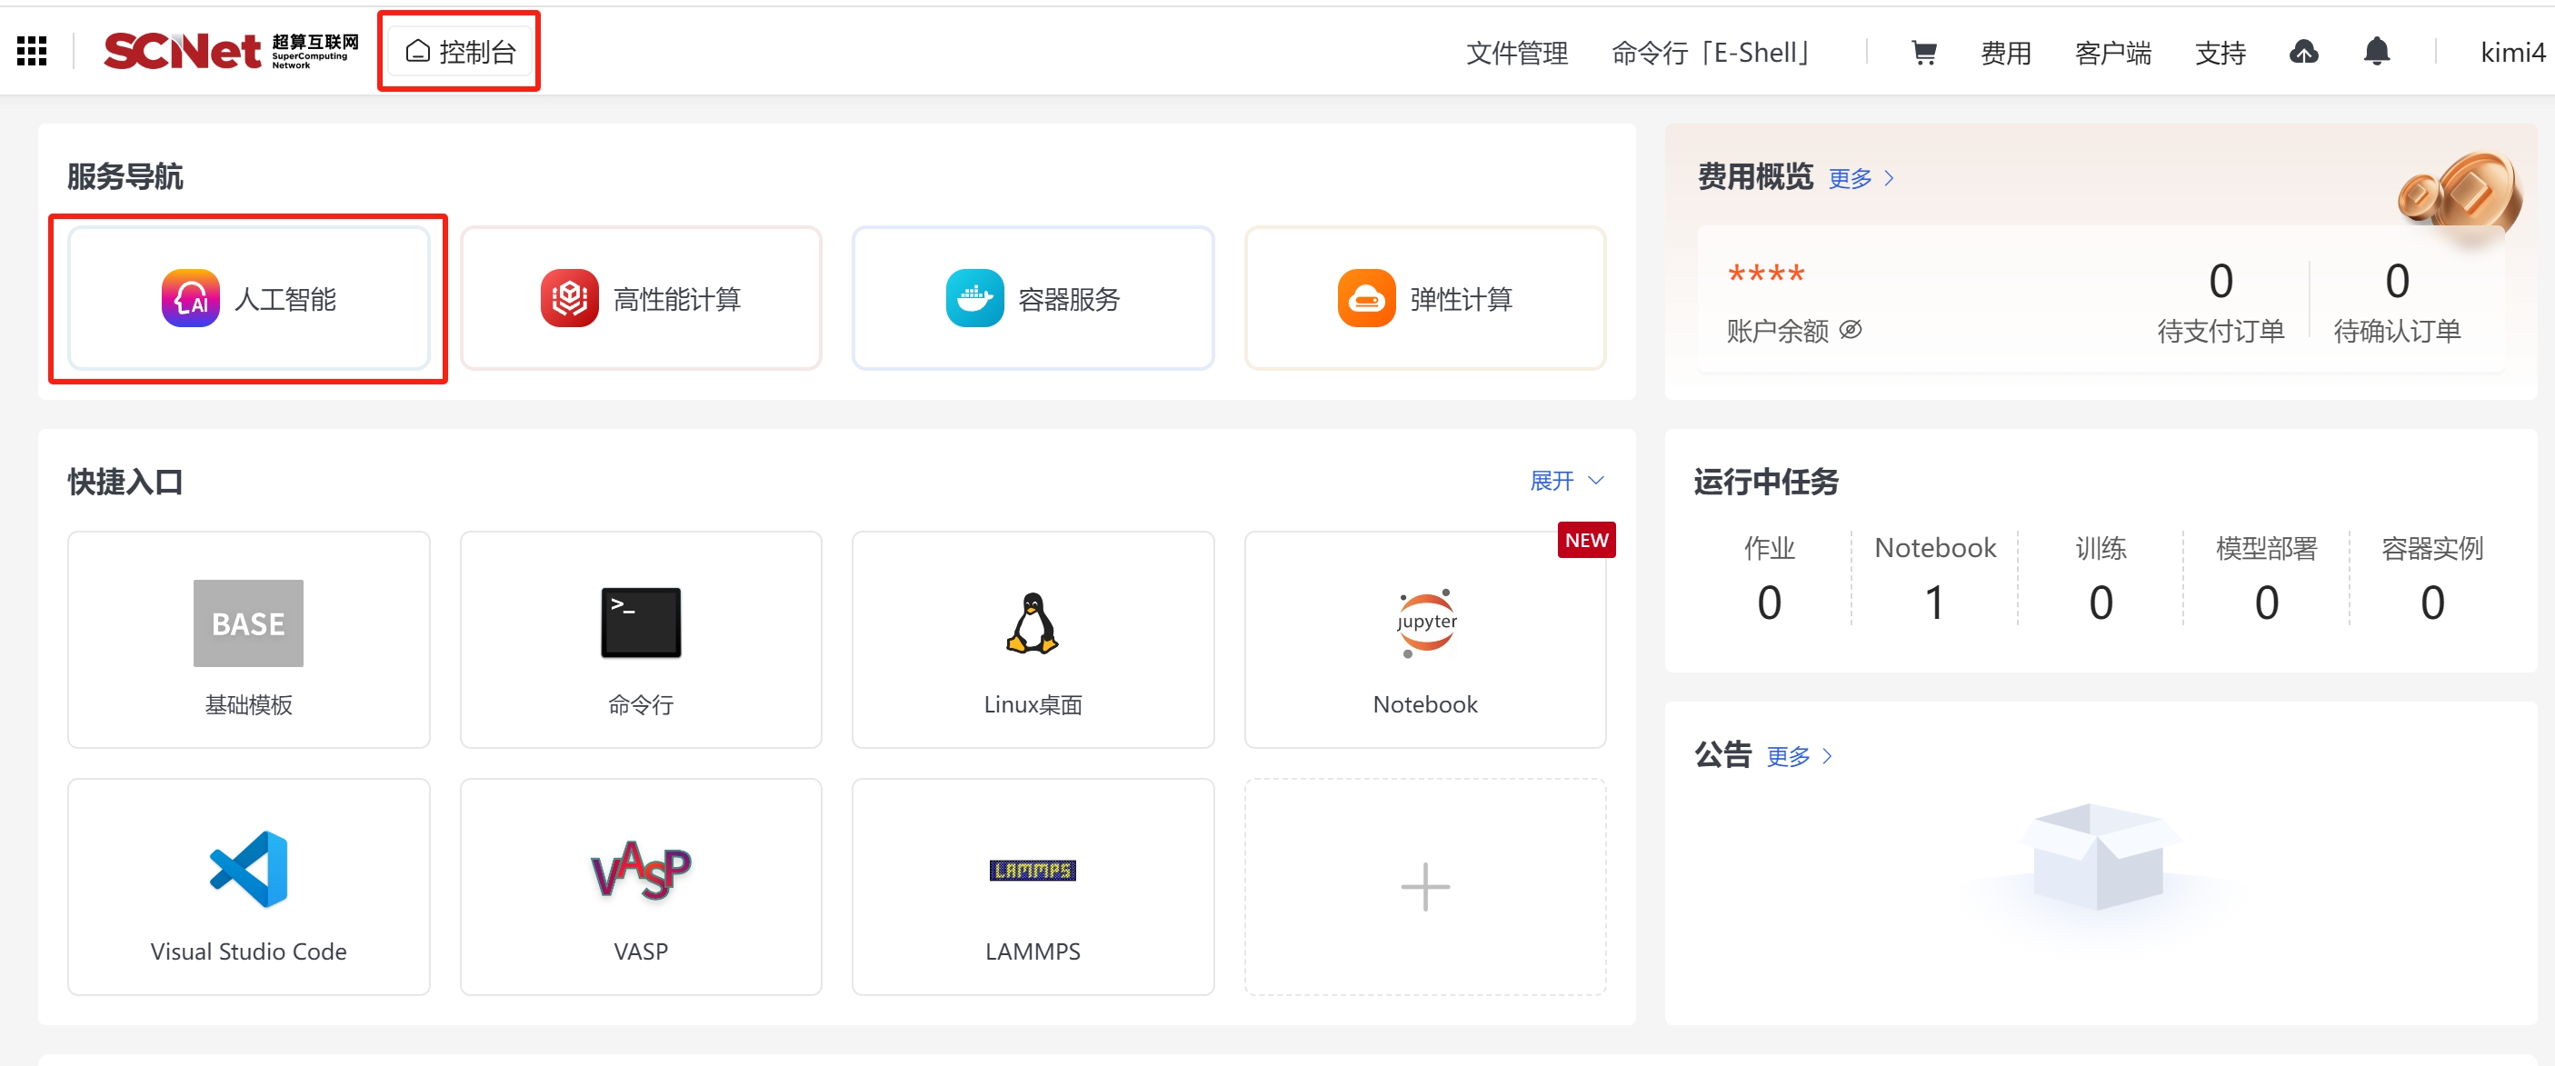
Task: Click the 人工智能 service card
Action: click(248, 298)
